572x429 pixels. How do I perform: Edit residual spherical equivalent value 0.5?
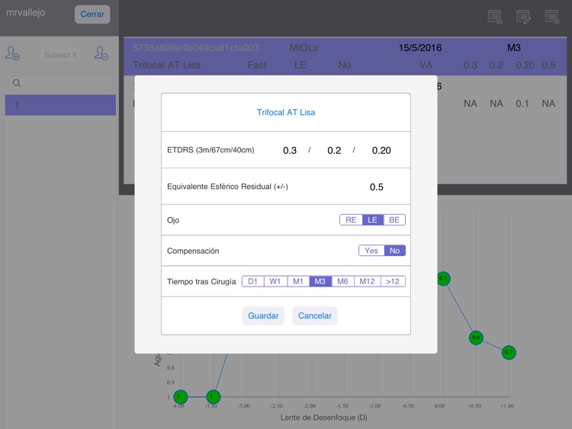(377, 187)
